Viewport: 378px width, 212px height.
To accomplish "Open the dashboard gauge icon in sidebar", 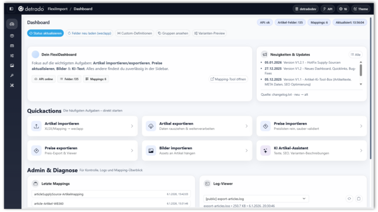I will point(12,25).
